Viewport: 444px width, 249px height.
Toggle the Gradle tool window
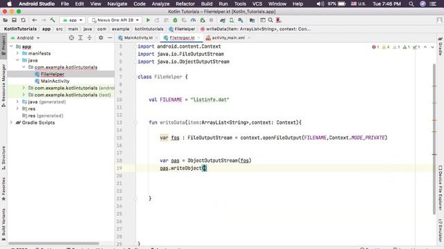[441, 46]
